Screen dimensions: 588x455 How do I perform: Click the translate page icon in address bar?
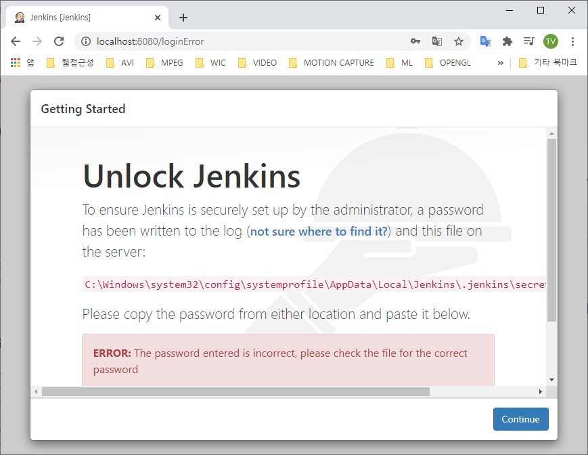click(437, 41)
